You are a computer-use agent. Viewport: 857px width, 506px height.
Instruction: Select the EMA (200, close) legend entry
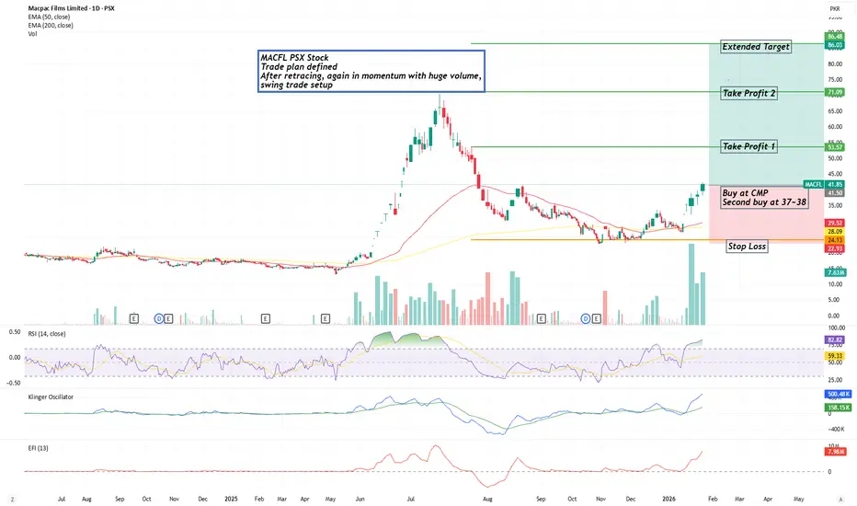pyautogui.click(x=51, y=25)
